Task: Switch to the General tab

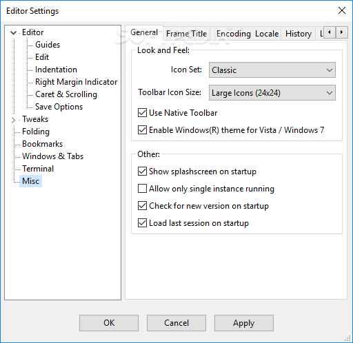Action: click(x=144, y=32)
